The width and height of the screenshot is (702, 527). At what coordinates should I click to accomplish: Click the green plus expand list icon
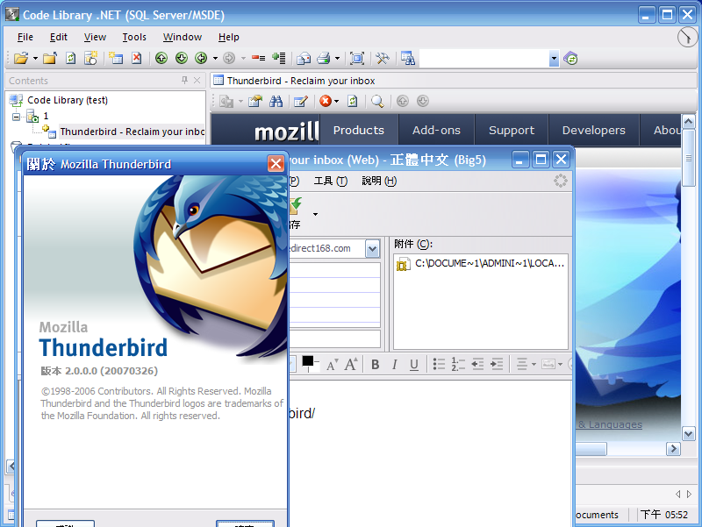point(278,58)
